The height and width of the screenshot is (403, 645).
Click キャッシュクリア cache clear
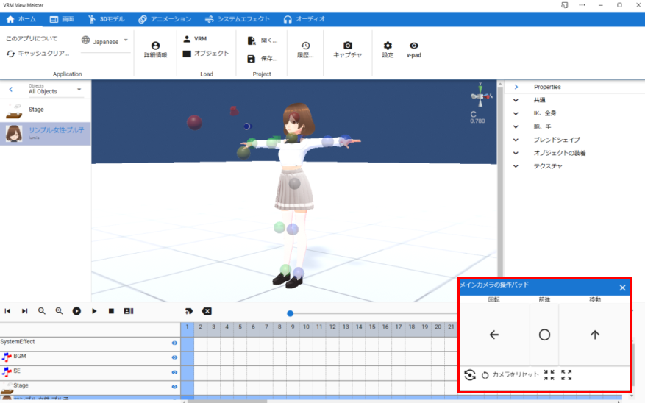(38, 54)
